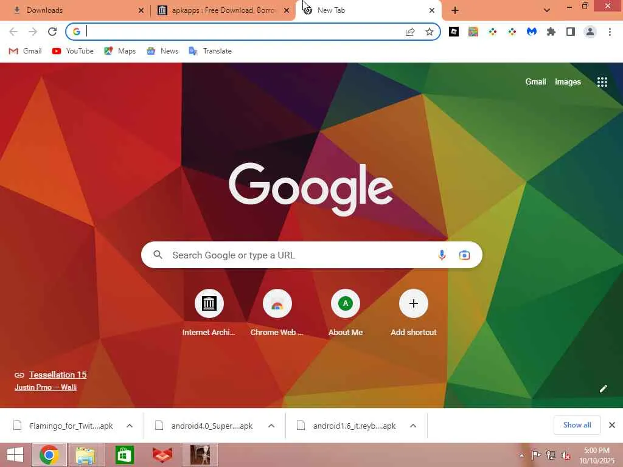
Task: Open the Action Center flag icon
Action: pos(536,455)
